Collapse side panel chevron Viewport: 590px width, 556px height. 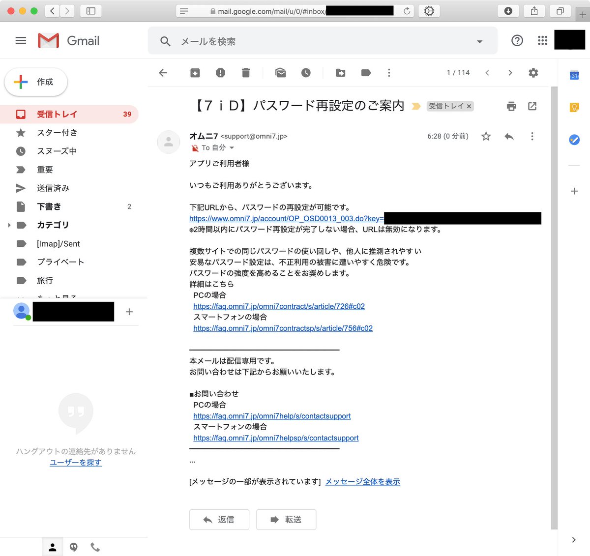pyautogui.click(x=574, y=540)
